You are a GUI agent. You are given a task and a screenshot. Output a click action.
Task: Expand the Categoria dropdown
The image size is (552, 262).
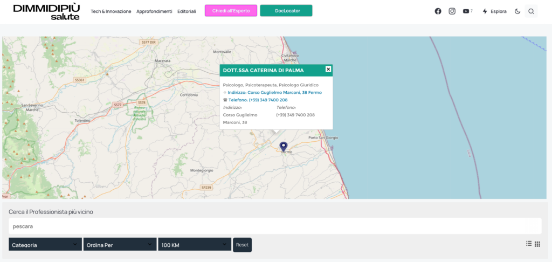pyautogui.click(x=45, y=245)
